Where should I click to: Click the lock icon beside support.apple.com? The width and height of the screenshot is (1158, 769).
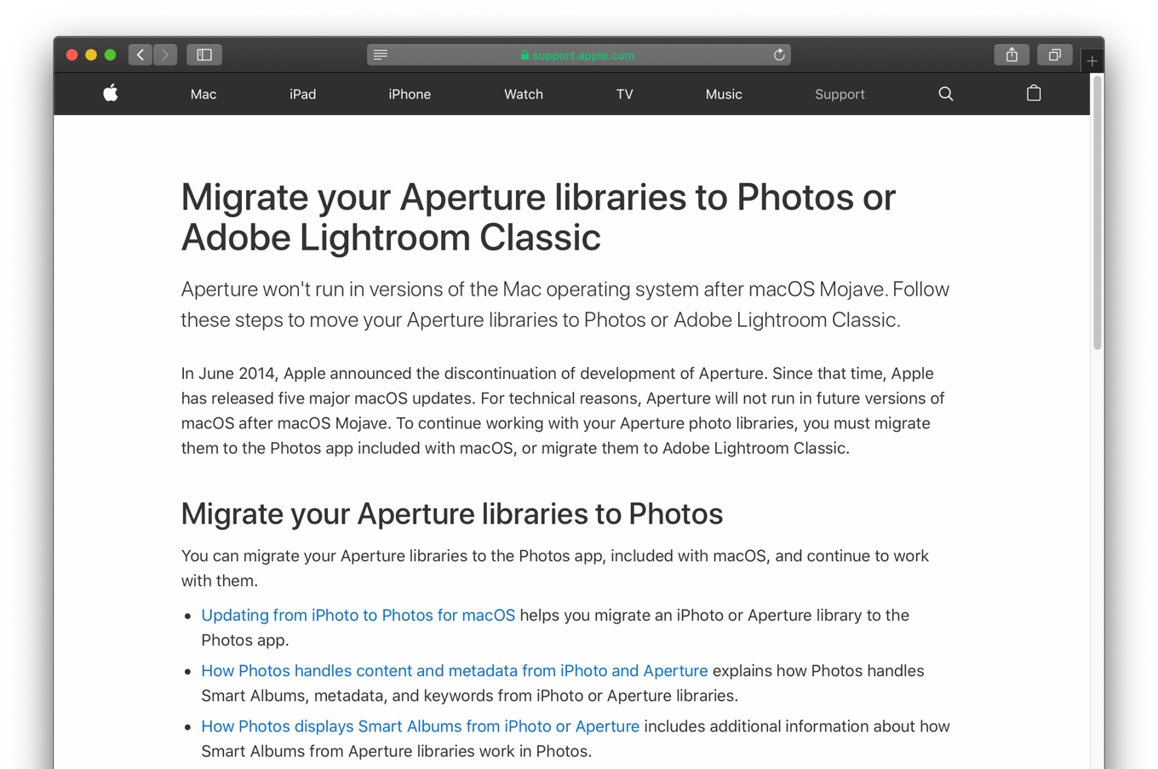click(x=525, y=55)
